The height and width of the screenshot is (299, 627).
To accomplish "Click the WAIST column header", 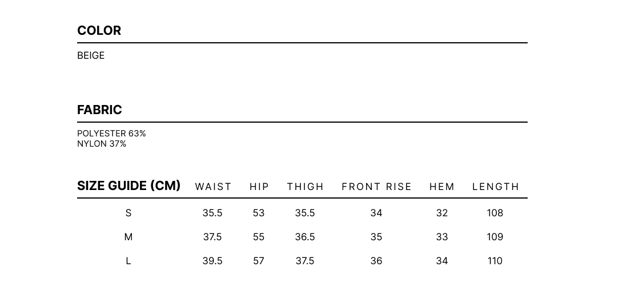I will (213, 187).
